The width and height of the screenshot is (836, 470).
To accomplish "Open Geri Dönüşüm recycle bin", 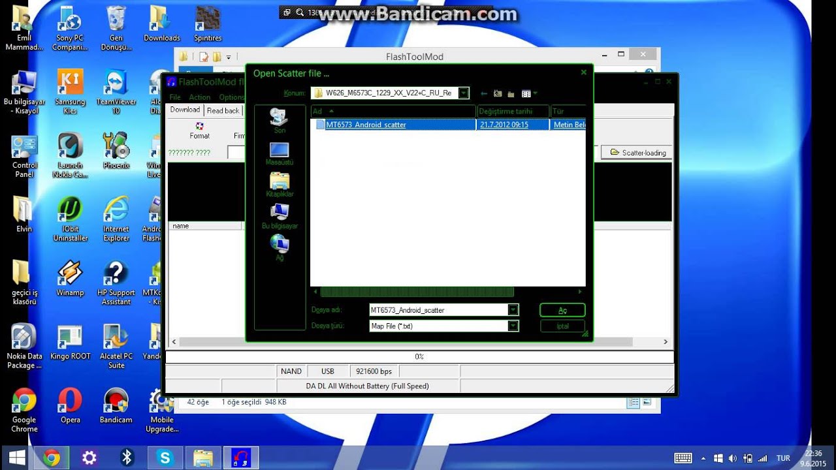I will [x=116, y=29].
